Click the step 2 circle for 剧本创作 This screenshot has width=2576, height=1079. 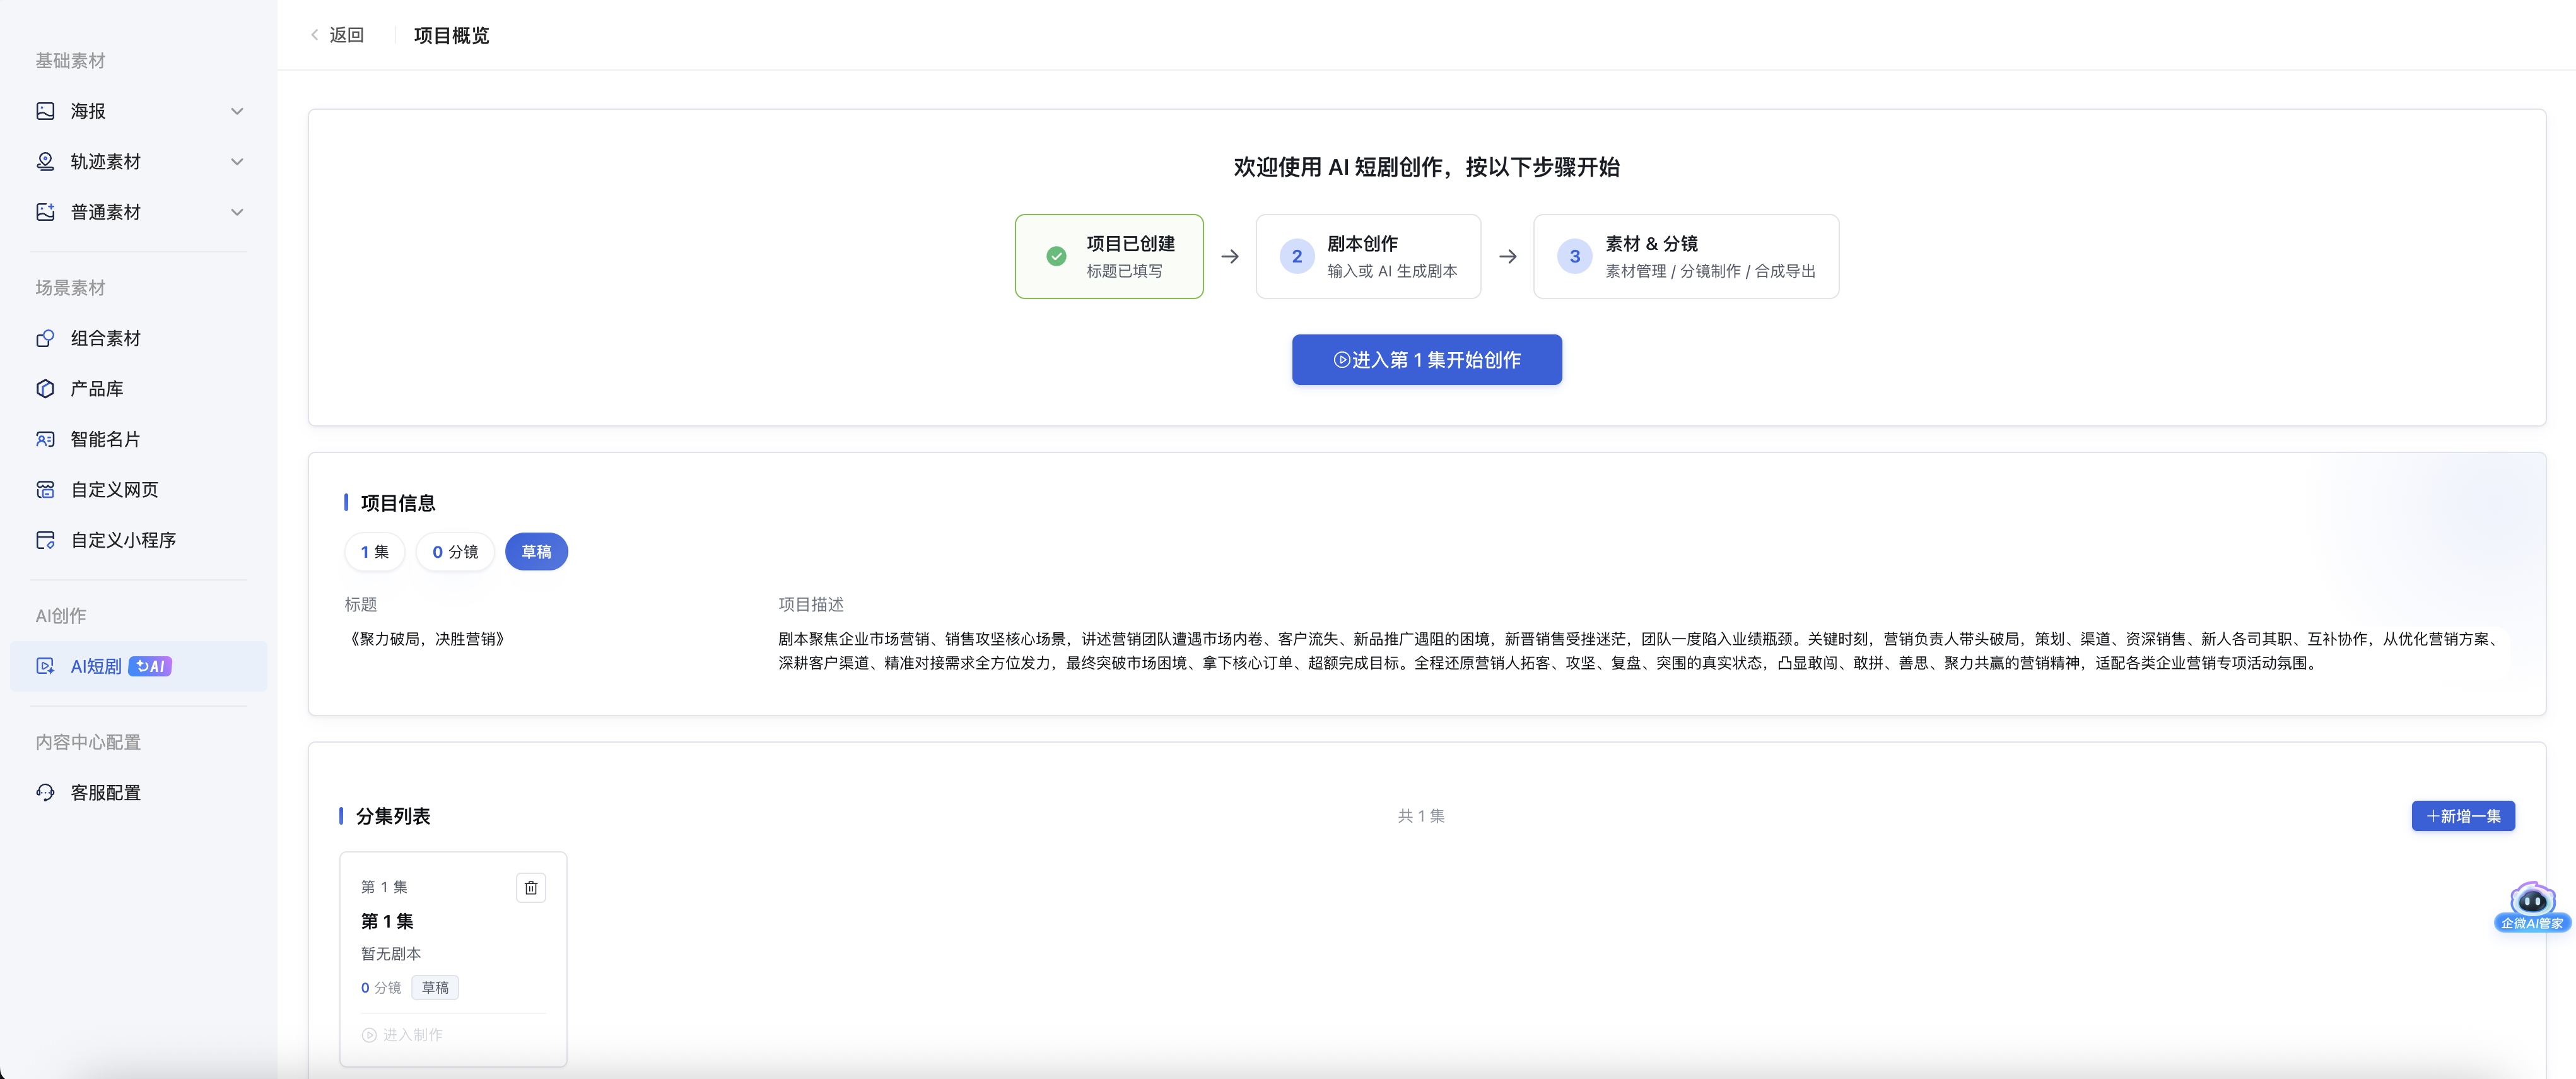[1297, 257]
